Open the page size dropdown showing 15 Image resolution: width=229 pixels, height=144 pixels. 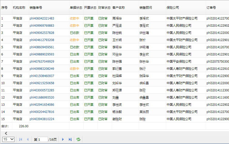pos(8,139)
